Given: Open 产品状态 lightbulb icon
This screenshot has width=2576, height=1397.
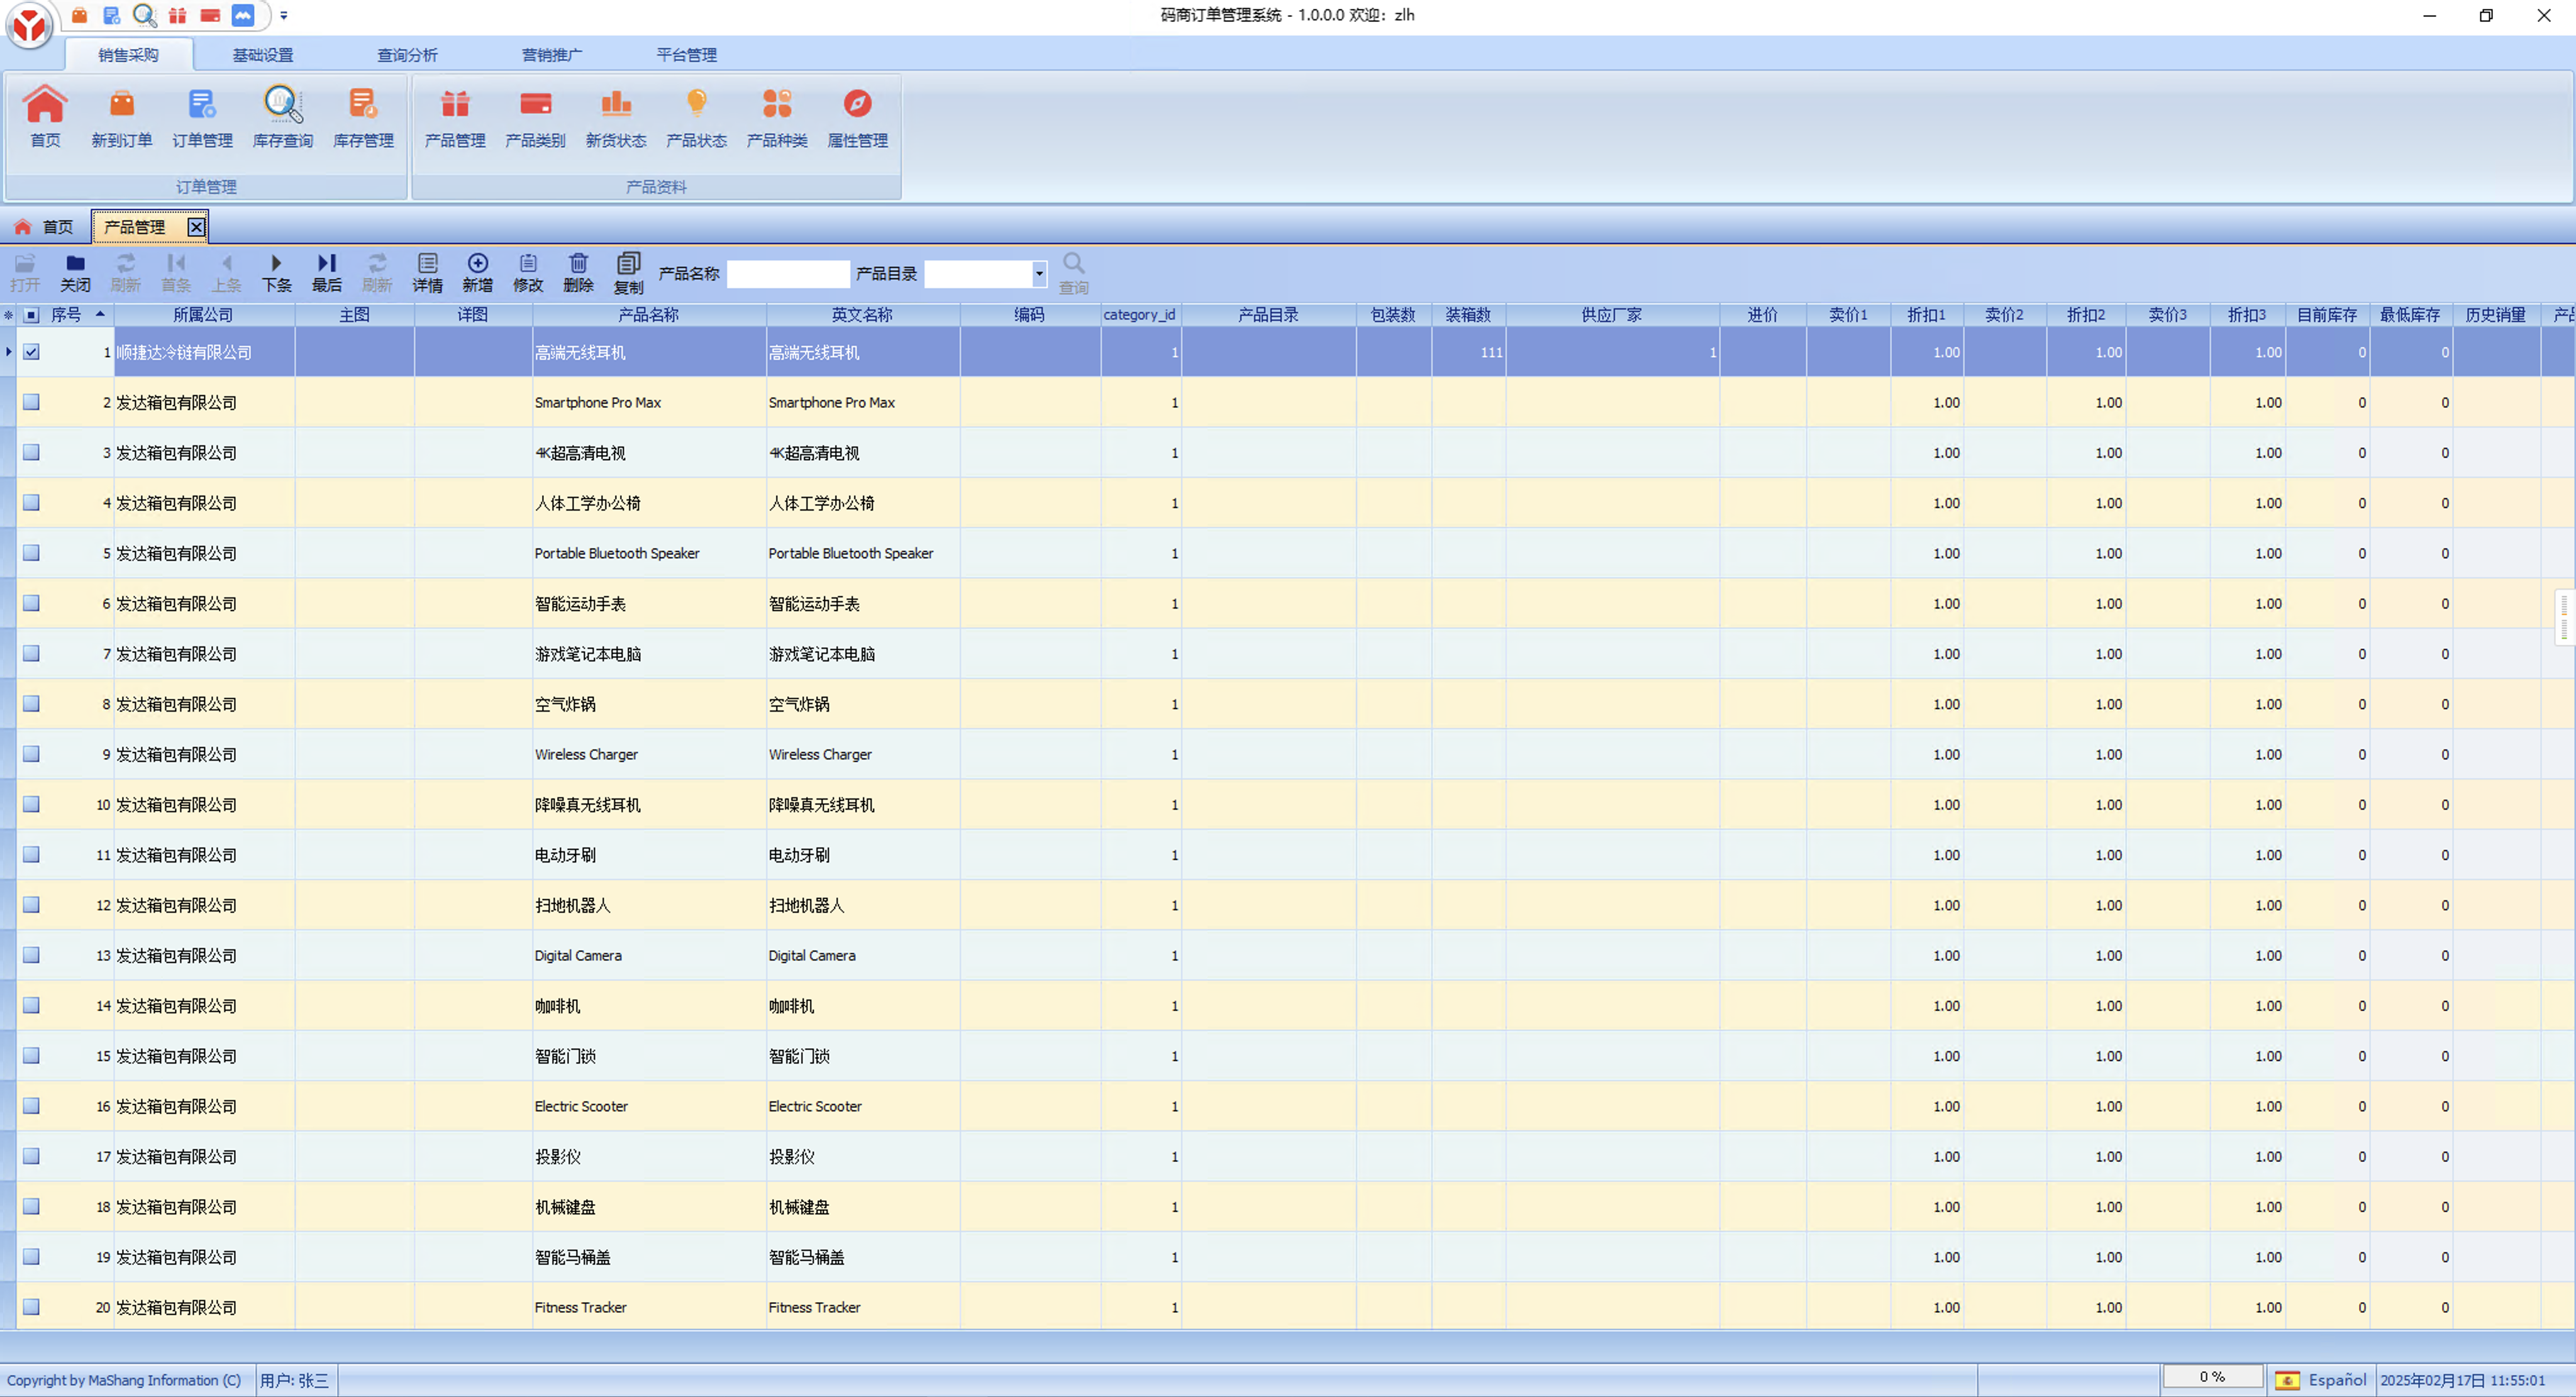Looking at the screenshot, I should (x=696, y=117).
